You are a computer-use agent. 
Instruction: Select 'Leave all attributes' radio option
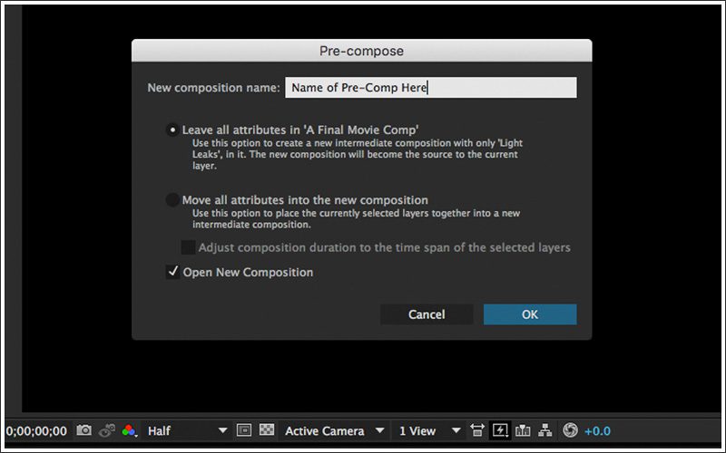(172, 130)
